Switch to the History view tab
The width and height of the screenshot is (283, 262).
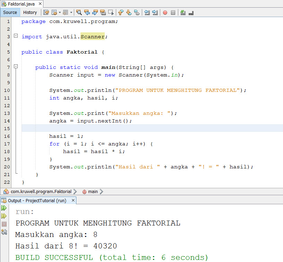pos(30,13)
